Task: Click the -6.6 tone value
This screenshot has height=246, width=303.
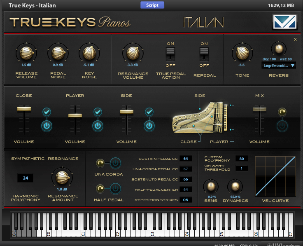Action: point(241,65)
